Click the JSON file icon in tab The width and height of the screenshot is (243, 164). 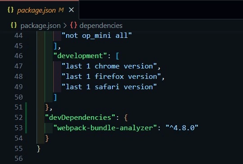(x=10, y=10)
